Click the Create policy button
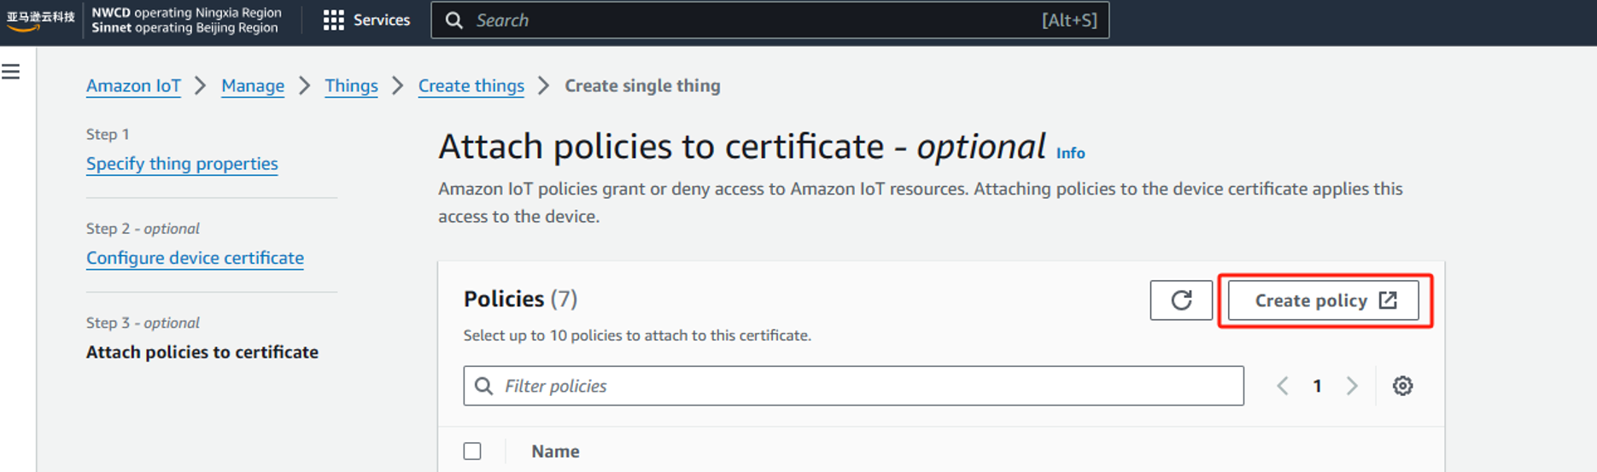Screen dimensions: 1597x472 pos(1323,300)
